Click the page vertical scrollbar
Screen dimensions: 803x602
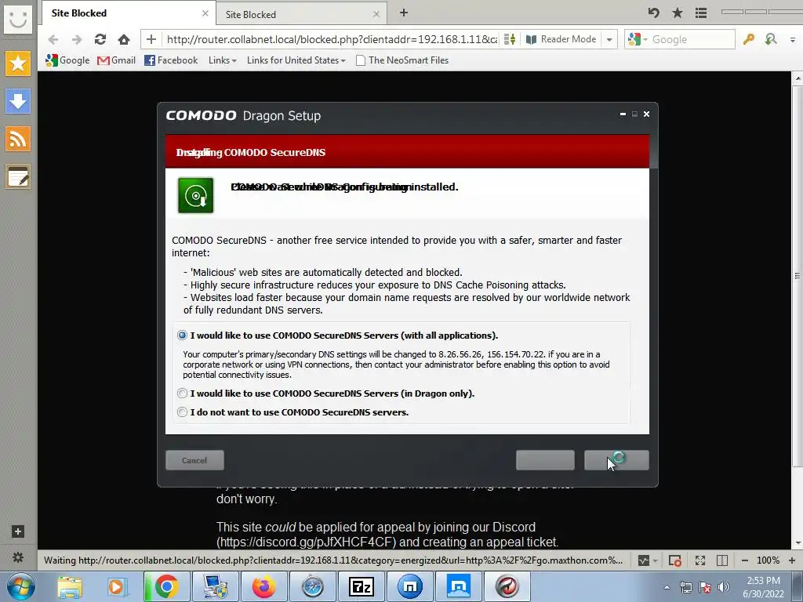pyautogui.click(x=798, y=277)
